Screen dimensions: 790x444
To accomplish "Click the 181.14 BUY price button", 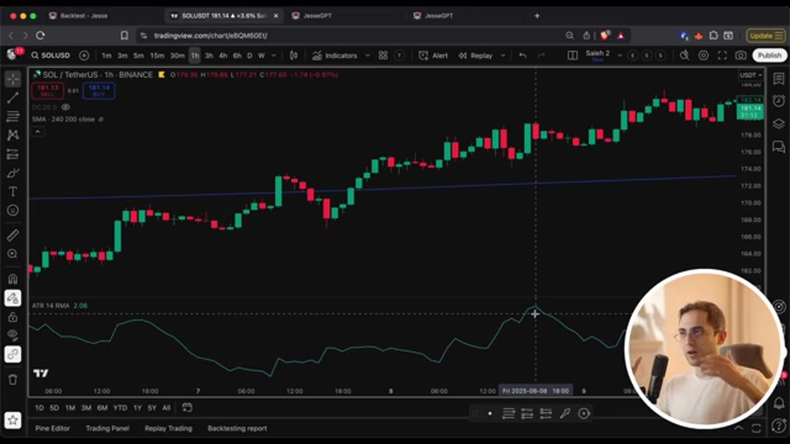I will (99, 90).
